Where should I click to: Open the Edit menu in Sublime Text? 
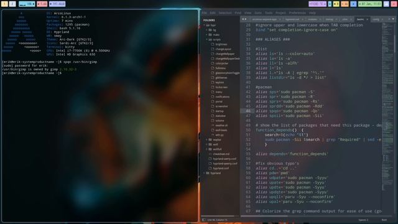213,12
